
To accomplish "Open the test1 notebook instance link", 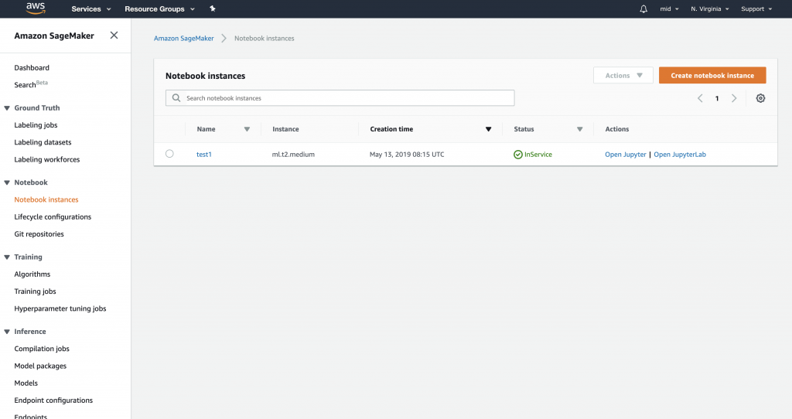I will click(x=204, y=155).
